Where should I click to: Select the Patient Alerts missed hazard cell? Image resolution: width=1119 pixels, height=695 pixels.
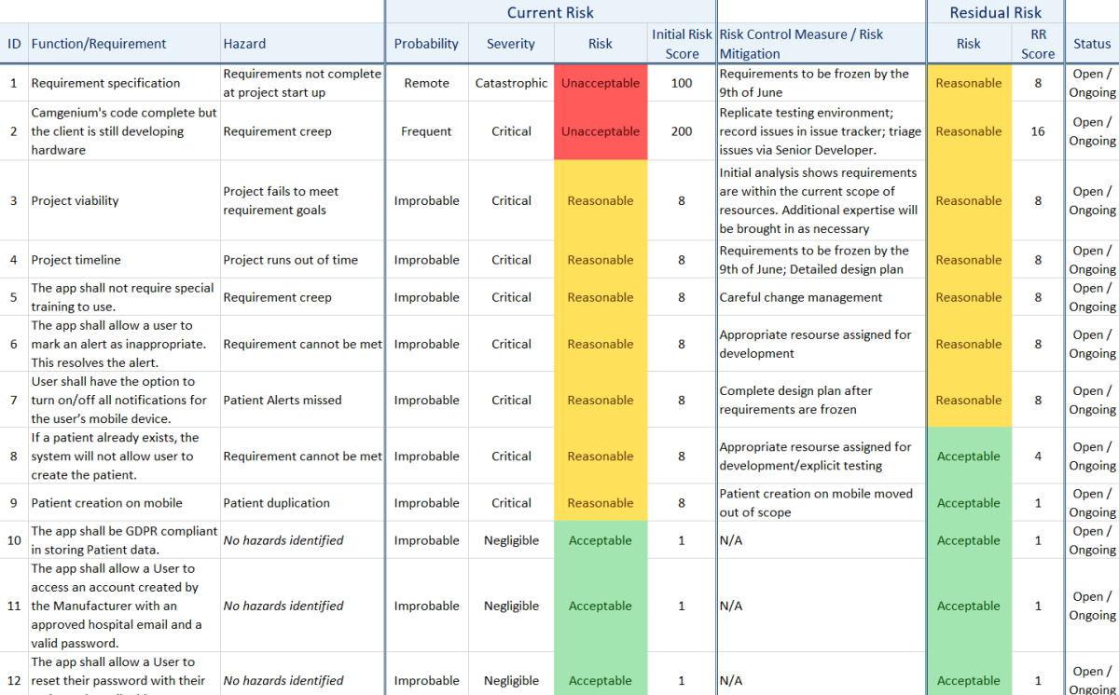pyautogui.click(x=283, y=400)
